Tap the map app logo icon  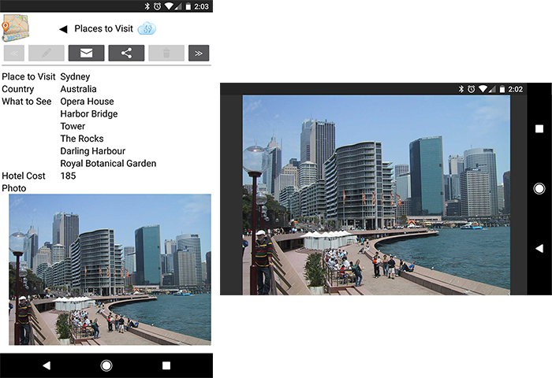15,28
